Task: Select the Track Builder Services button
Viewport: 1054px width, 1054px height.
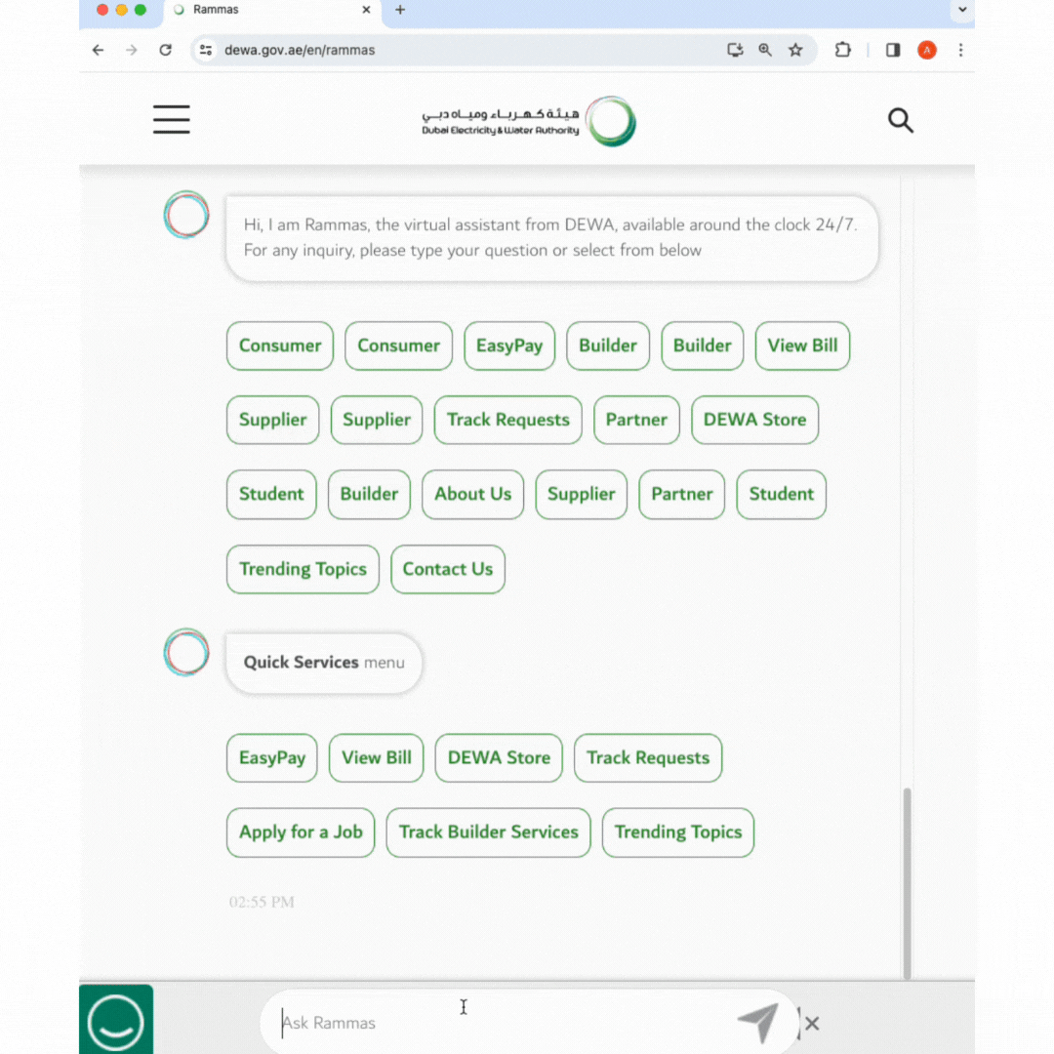Action: [x=489, y=832]
